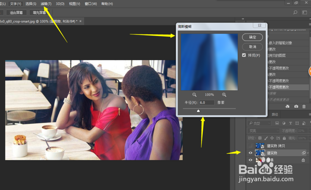Screen dimensions: 311x190
Task: Filter layers by shape layers
Action: pyautogui.click(x=297, y=123)
